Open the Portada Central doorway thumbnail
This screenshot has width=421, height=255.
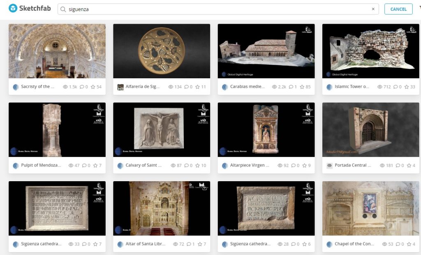click(x=370, y=130)
